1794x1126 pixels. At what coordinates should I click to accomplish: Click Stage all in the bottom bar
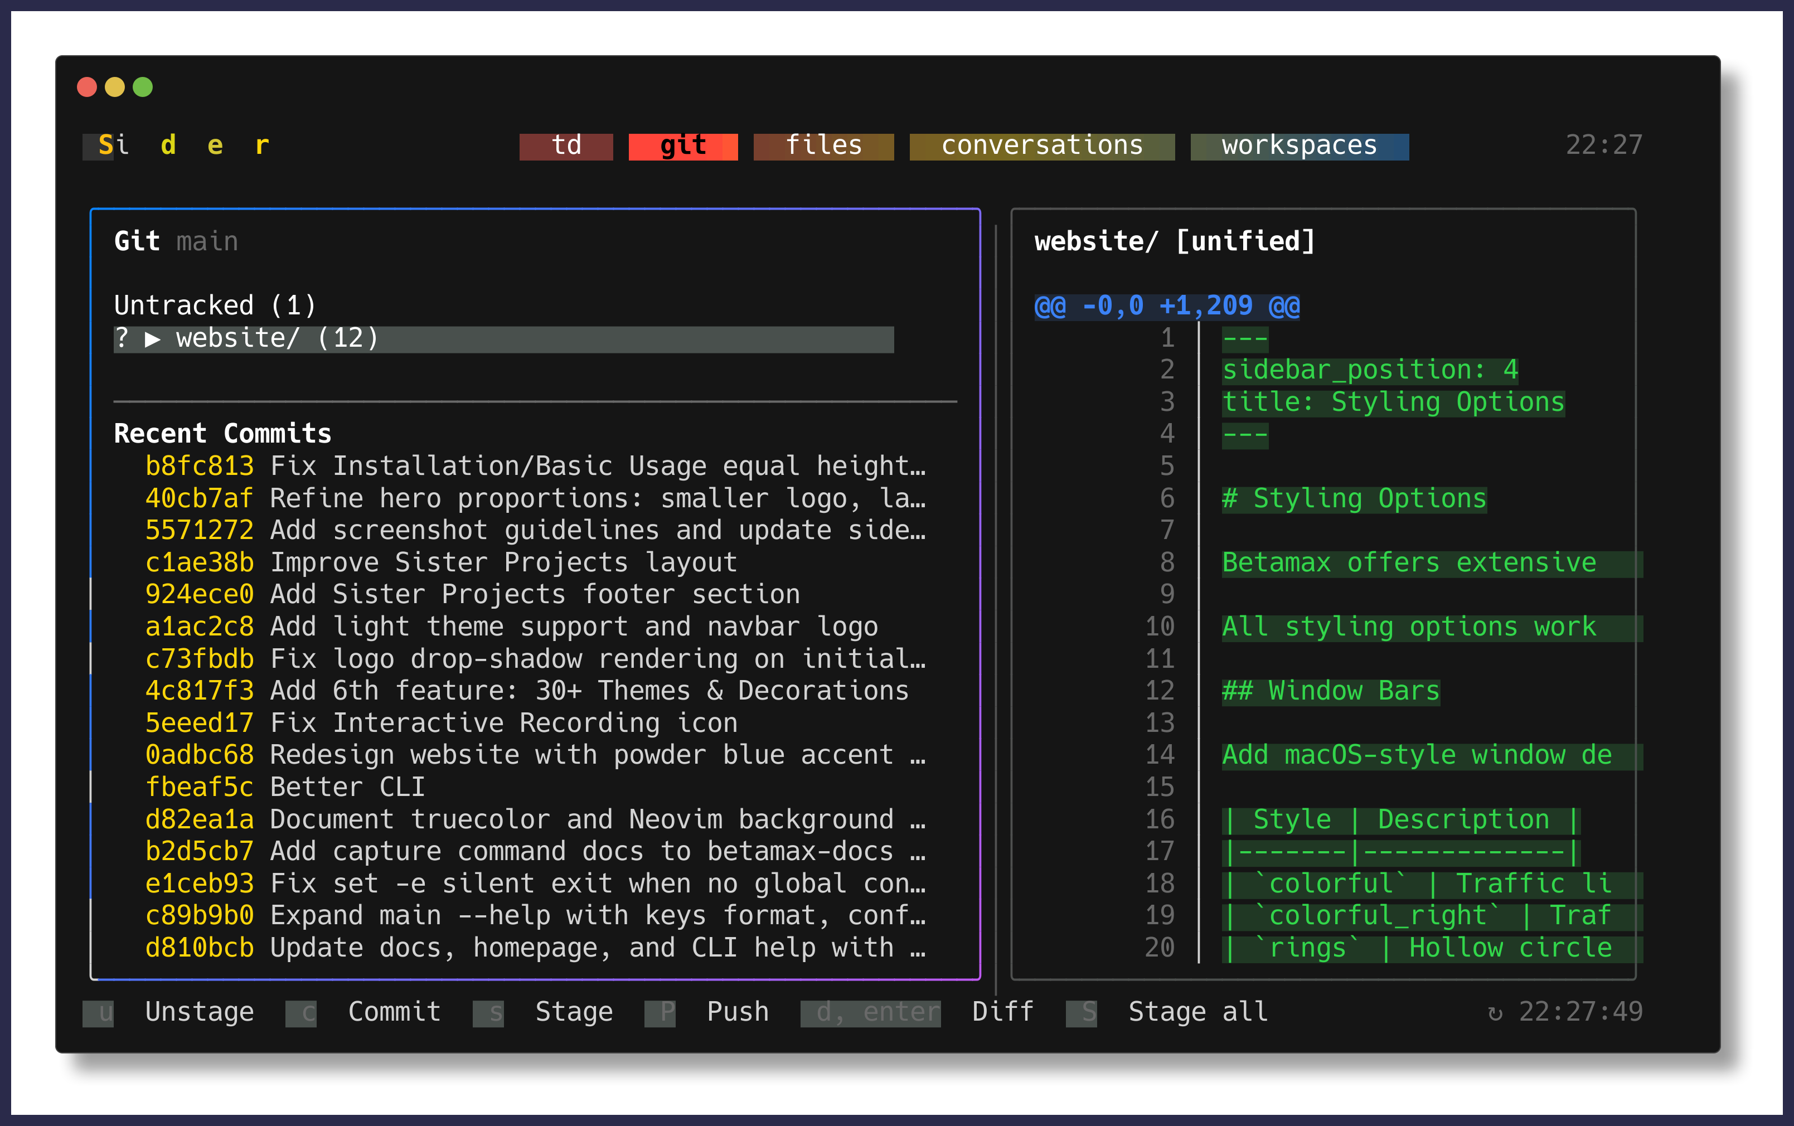click(1197, 1011)
